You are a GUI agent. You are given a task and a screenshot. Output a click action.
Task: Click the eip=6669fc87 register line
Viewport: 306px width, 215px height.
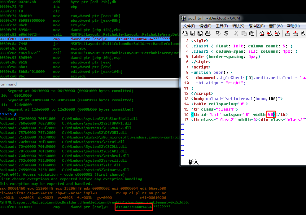[83, 193]
